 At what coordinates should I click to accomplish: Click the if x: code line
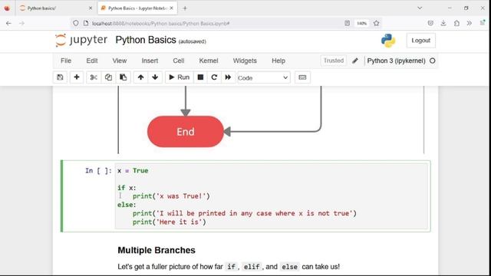(127, 188)
